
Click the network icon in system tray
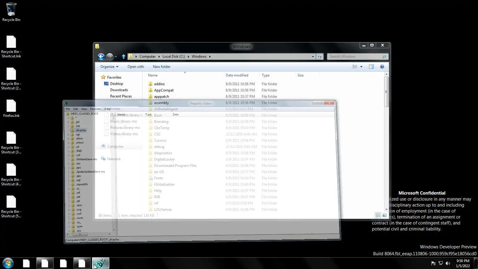[x=441, y=263]
